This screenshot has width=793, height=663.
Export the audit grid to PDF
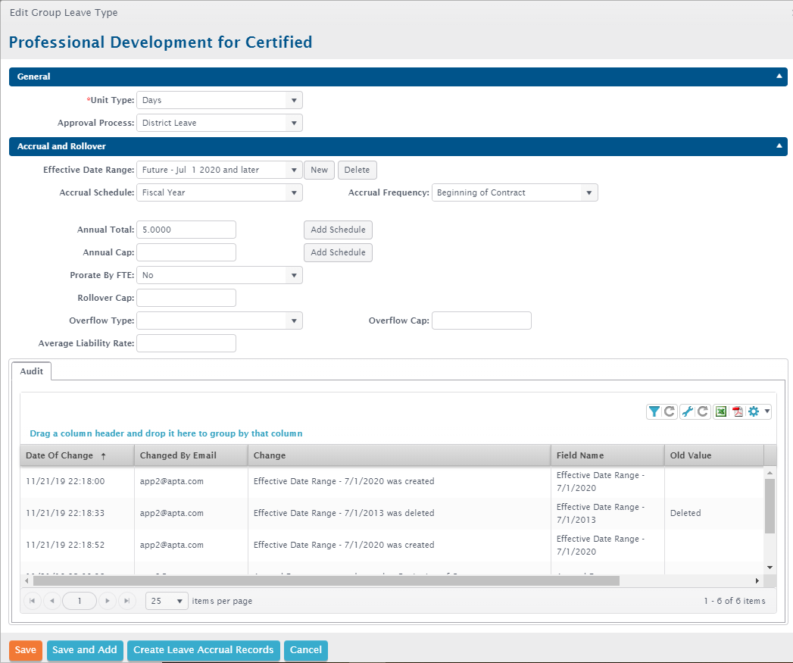[737, 411]
